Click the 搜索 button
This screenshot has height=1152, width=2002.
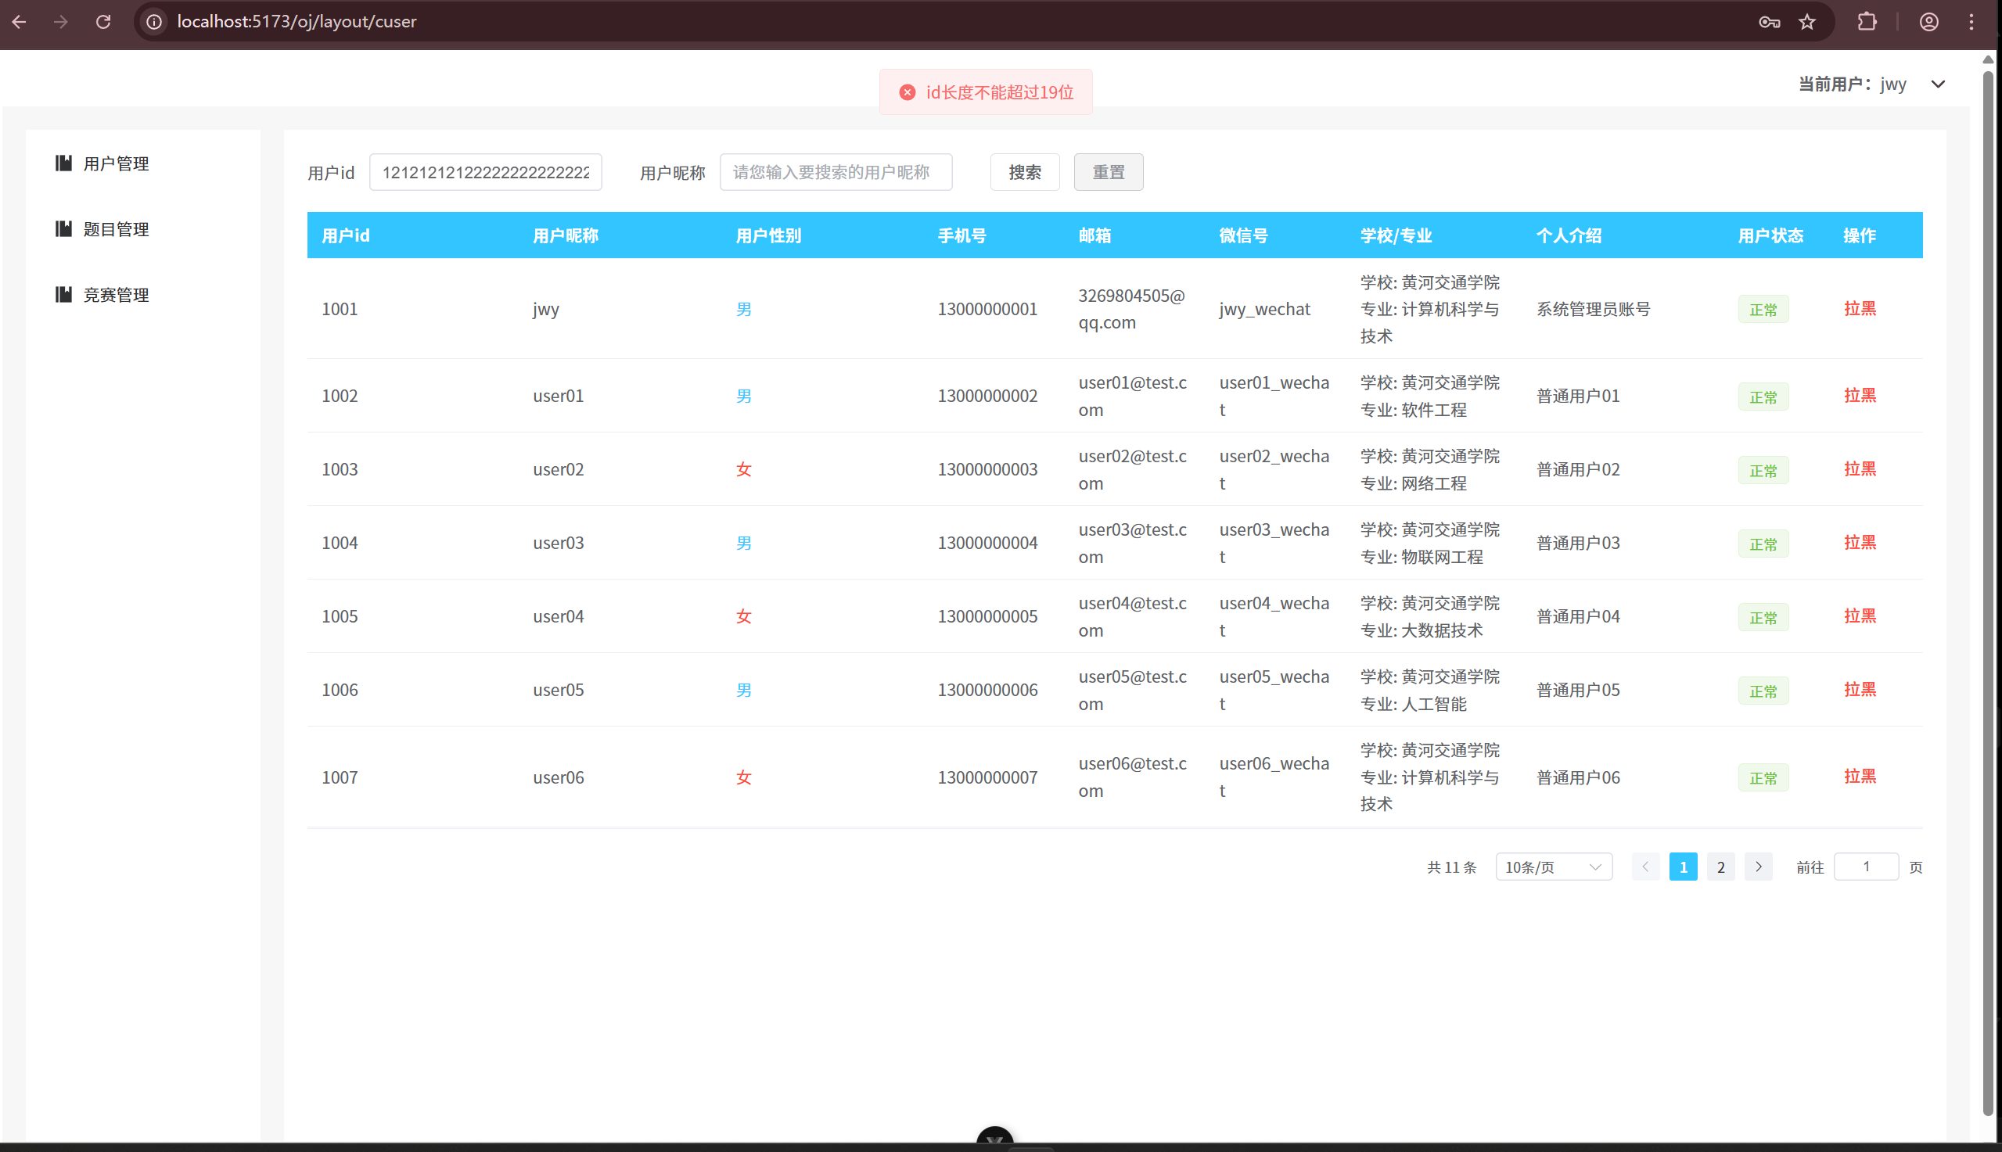[x=1024, y=172]
